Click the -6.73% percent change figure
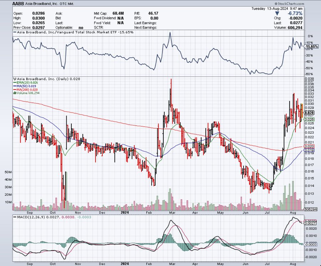The height and width of the screenshot is (266, 321). [295, 13]
